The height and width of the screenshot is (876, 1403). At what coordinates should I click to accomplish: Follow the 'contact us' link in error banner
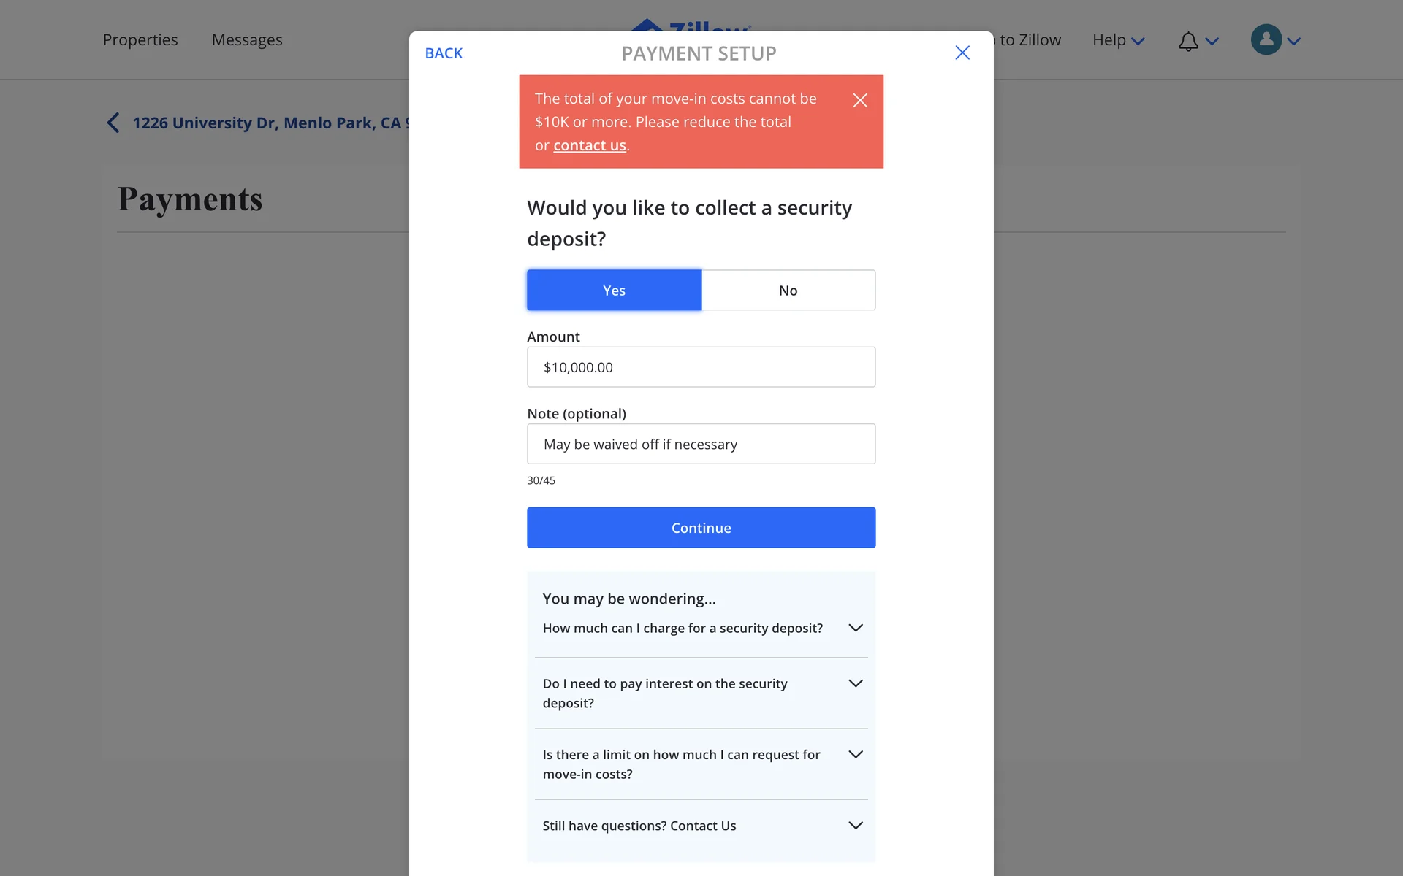pyautogui.click(x=590, y=145)
